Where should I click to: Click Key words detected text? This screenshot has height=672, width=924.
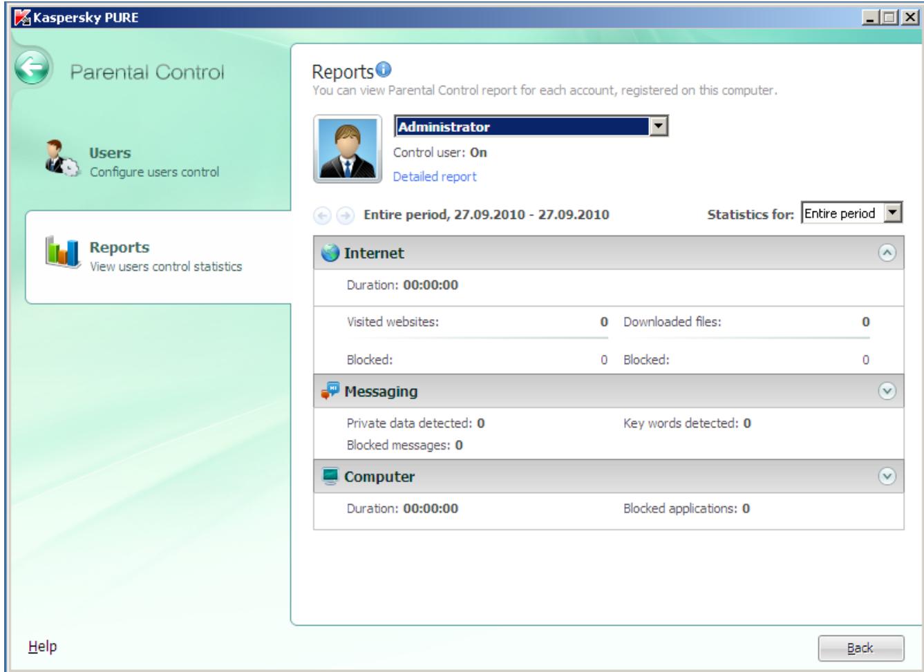click(687, 423)
